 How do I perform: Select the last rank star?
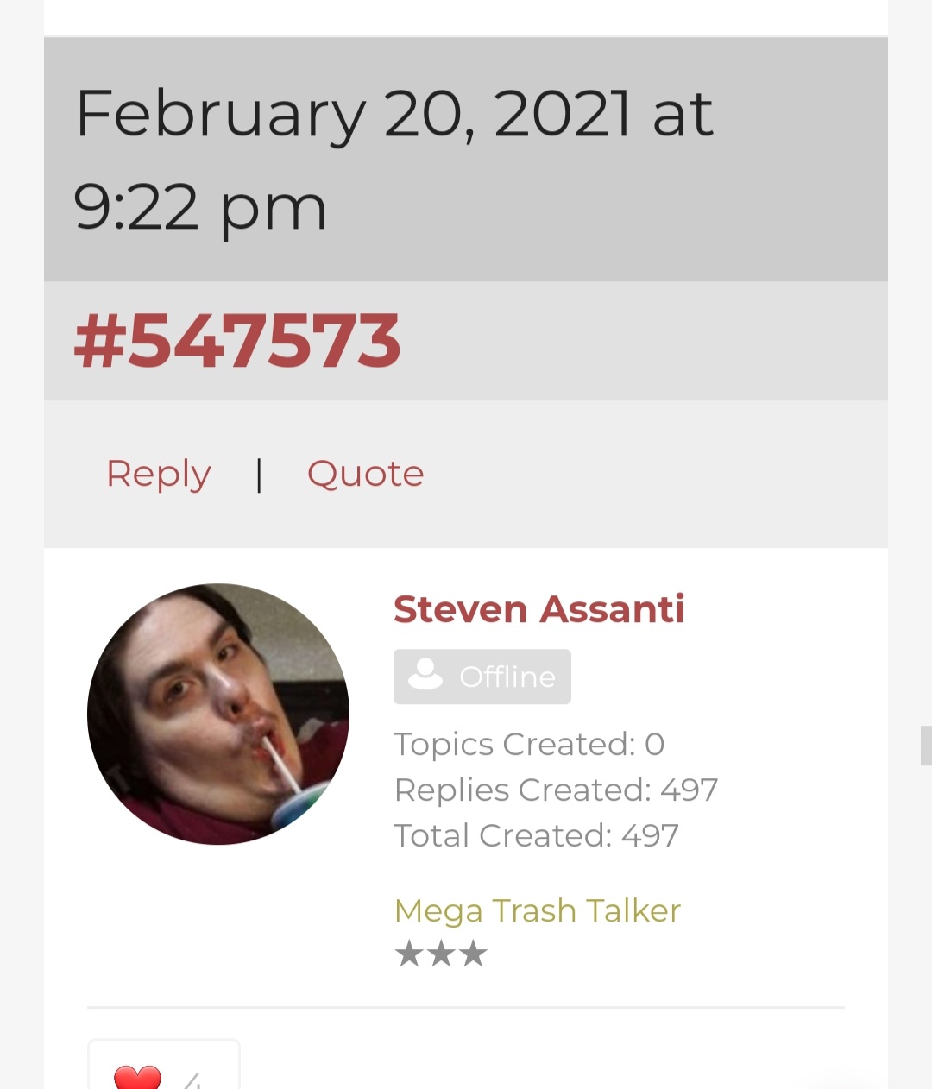coord(473,954)
